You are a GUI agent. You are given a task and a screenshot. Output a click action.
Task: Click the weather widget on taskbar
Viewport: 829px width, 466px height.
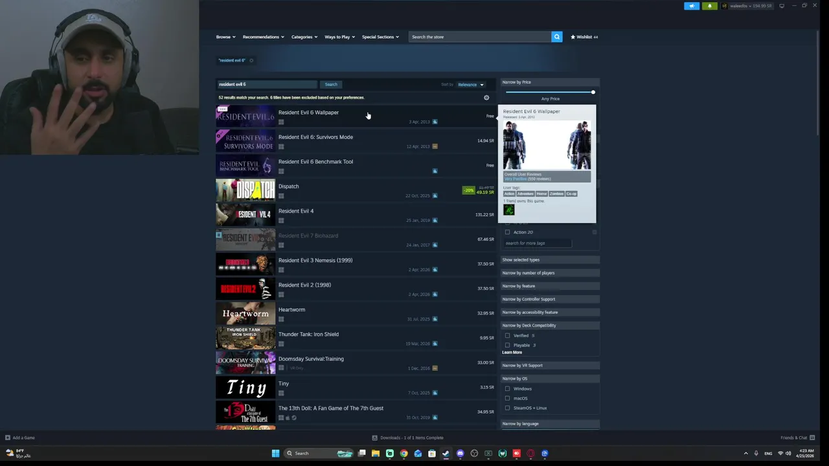pyautogui.click(x=18, y=453)
